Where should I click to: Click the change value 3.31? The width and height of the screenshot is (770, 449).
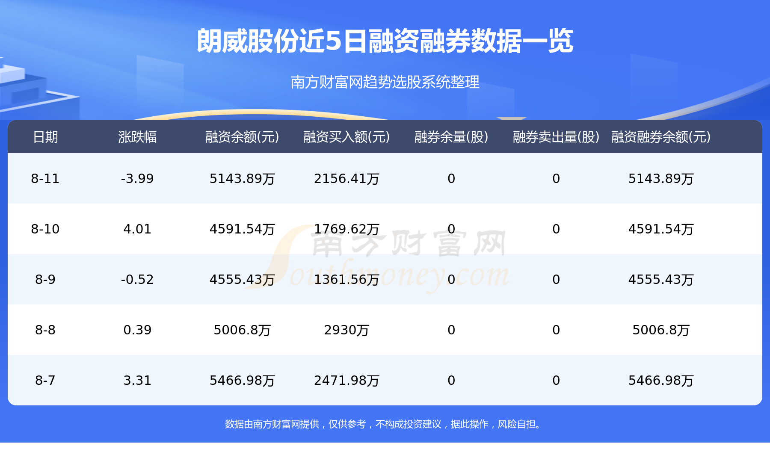[137, 380]
